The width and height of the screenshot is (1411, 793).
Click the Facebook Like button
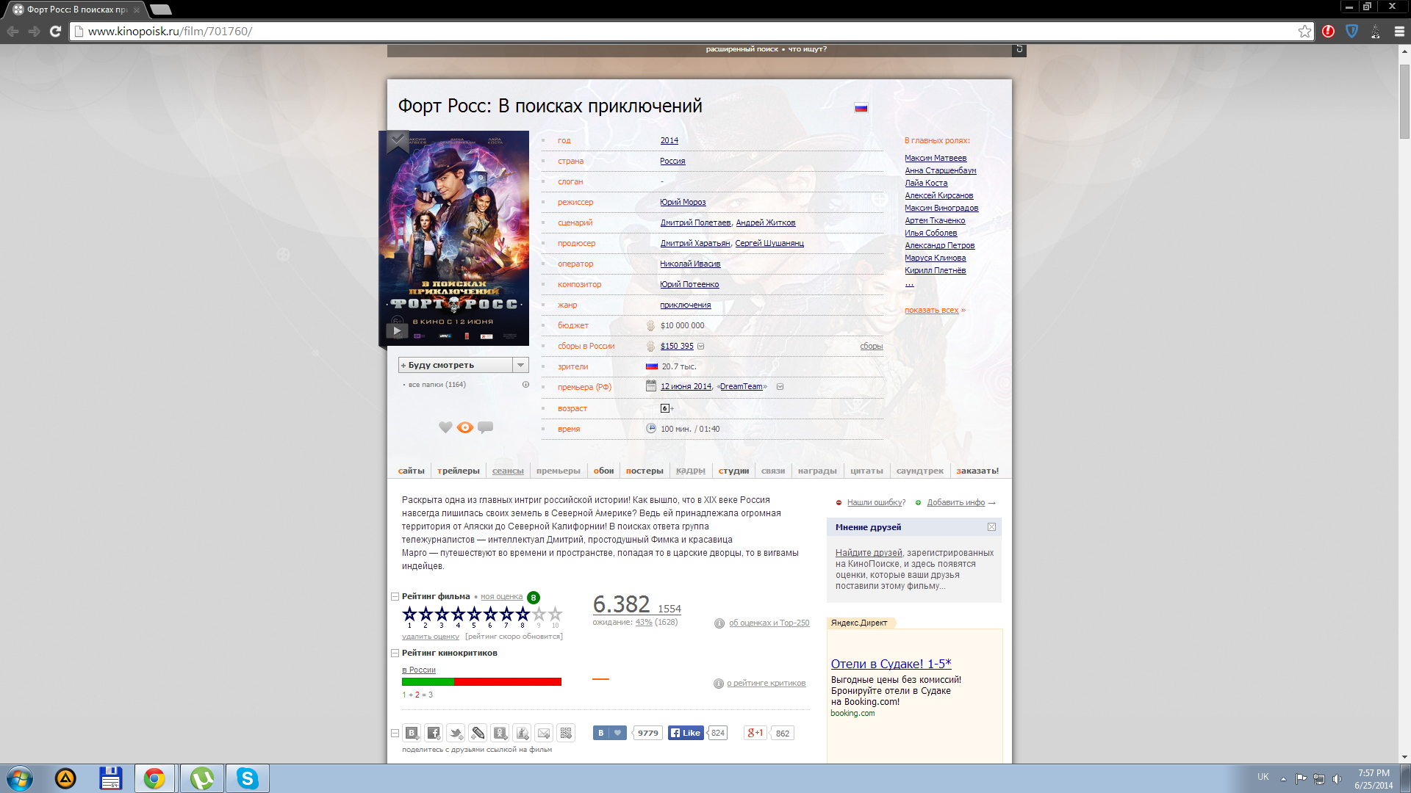click(x=686, y=733)
